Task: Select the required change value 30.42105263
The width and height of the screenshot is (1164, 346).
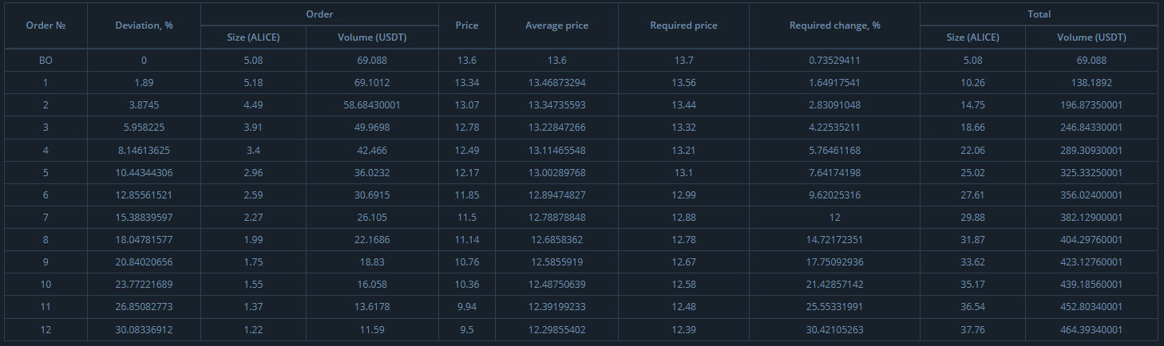Action: [834, 330]
